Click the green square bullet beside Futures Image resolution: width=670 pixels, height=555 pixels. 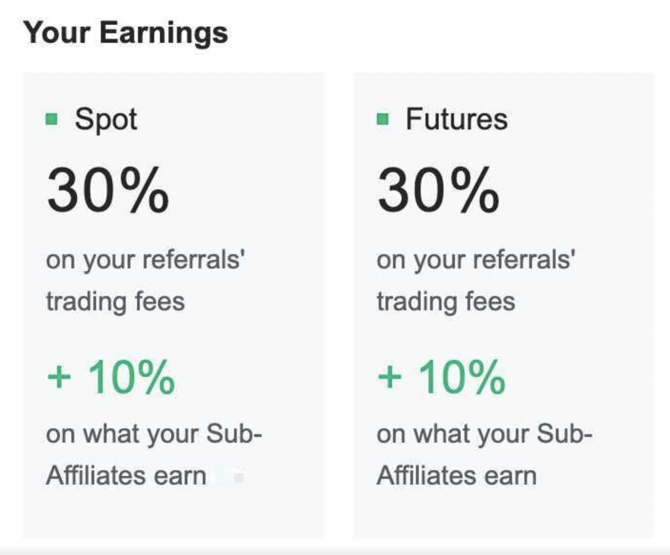point(383,119)
